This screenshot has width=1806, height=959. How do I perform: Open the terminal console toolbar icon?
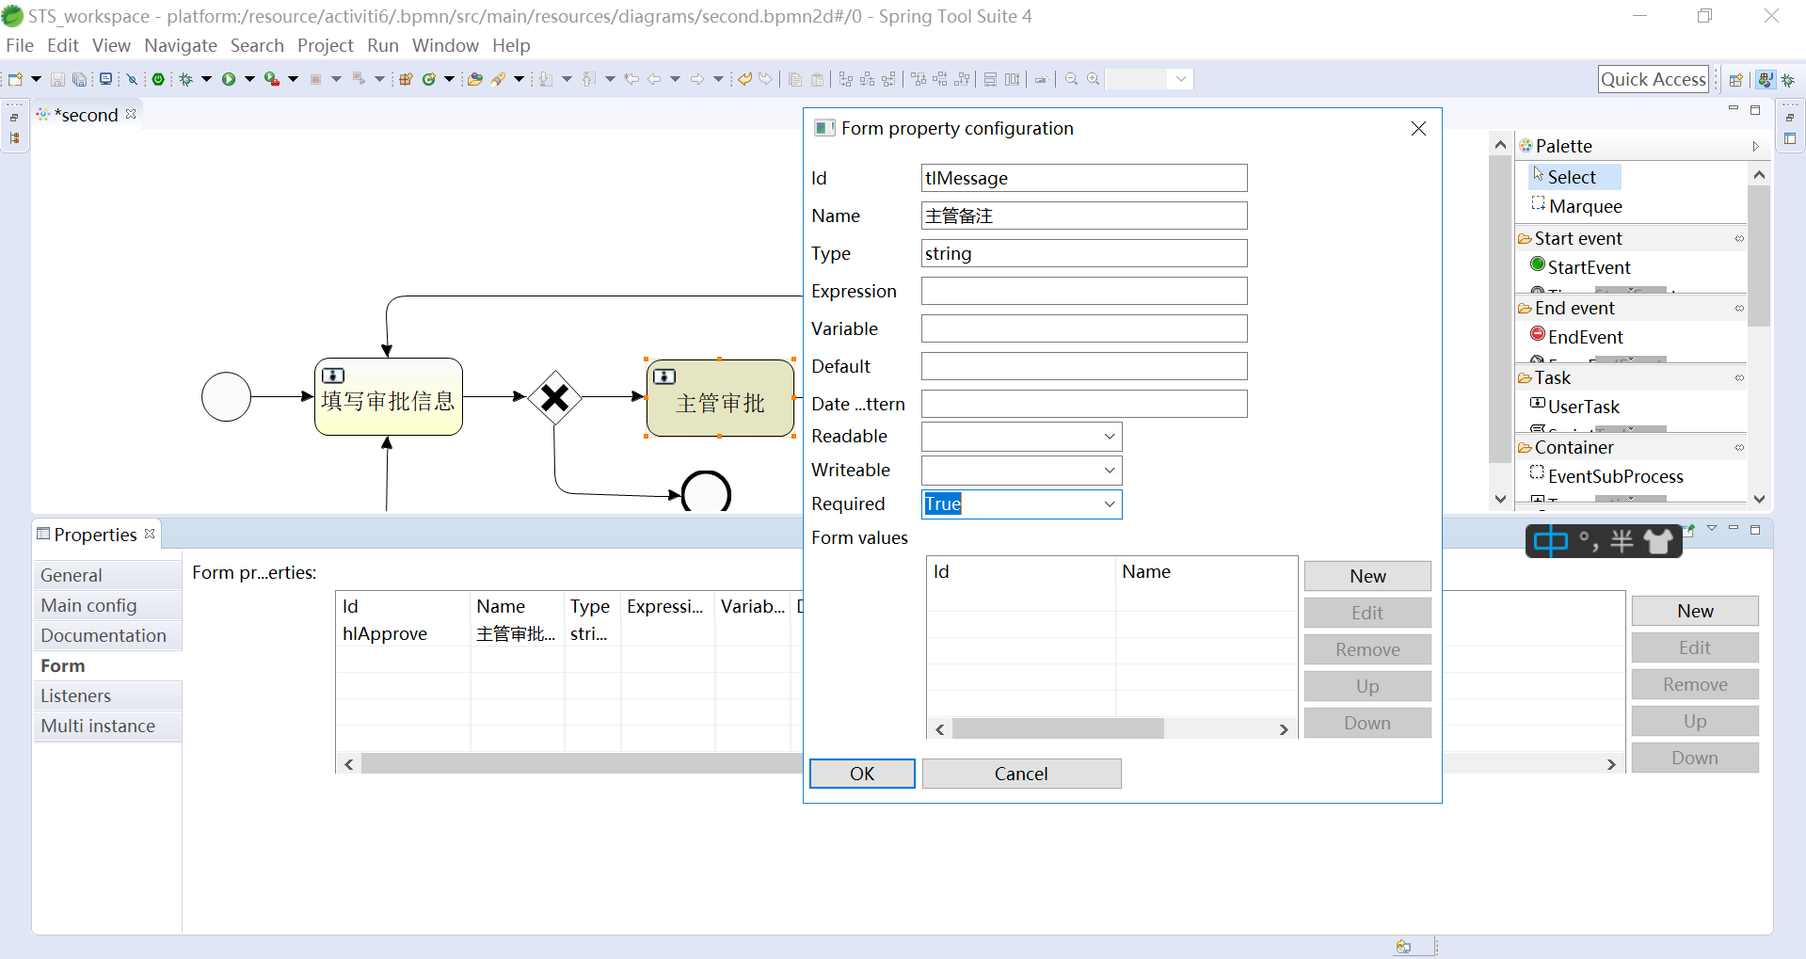[106, 79]
